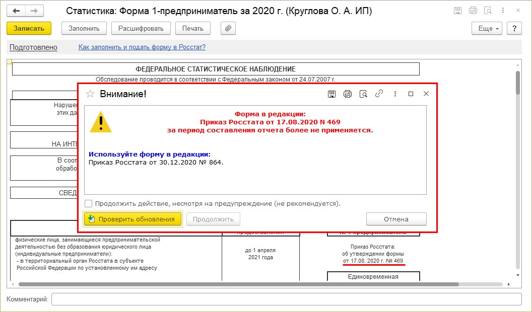Screen dimensions: 532x312
Task: Go back with the left arrow button
Action: point(16,11)
